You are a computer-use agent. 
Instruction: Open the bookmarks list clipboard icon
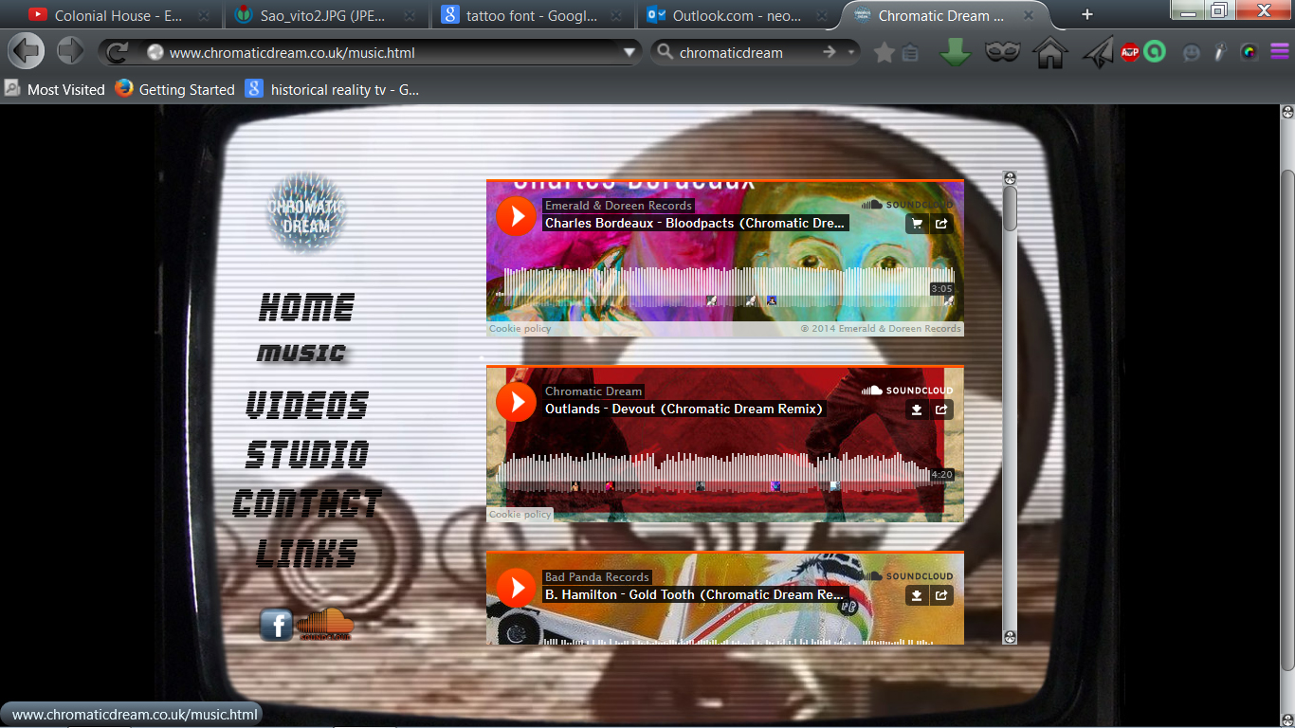coord(909,53)
